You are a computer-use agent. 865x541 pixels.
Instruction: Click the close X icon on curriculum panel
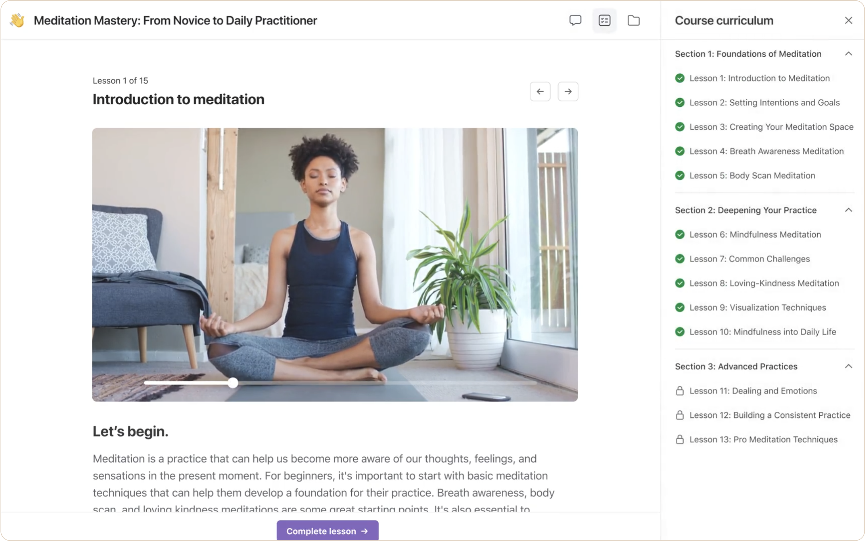(849, 20)
